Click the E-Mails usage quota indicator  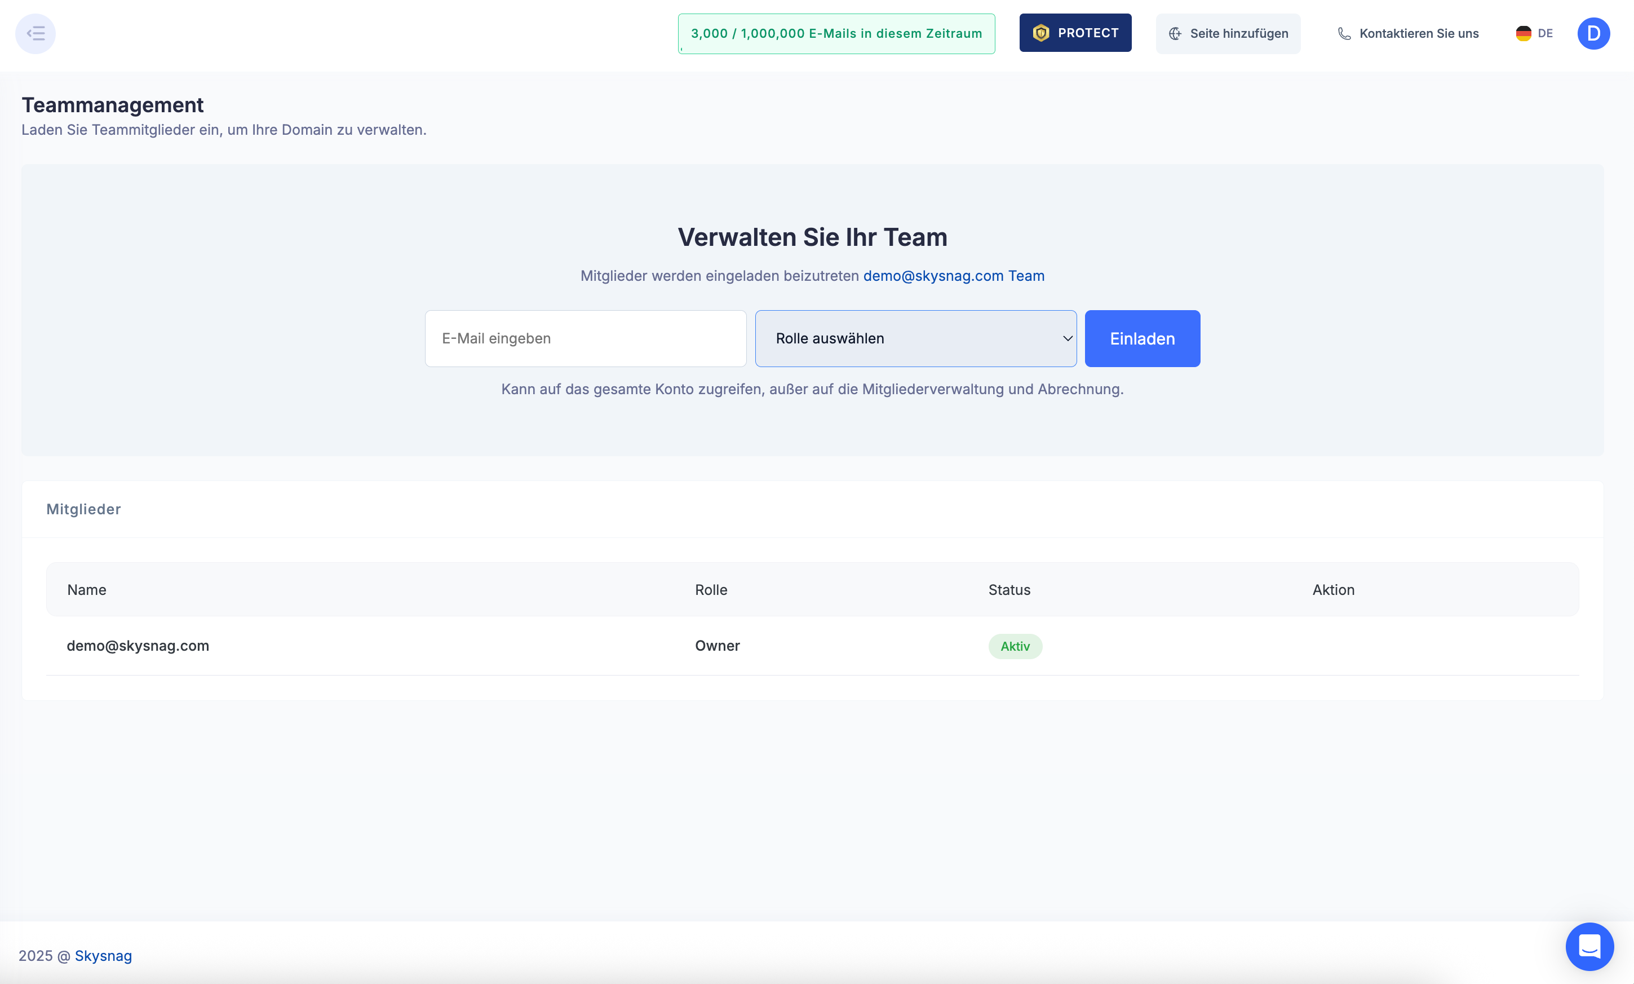point(835,34)
